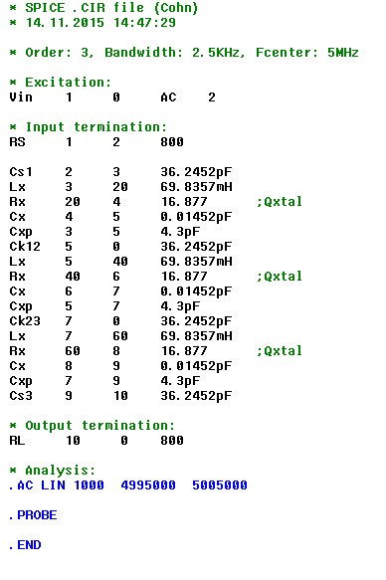Click the '.PROBE' directive

point(33,515)
